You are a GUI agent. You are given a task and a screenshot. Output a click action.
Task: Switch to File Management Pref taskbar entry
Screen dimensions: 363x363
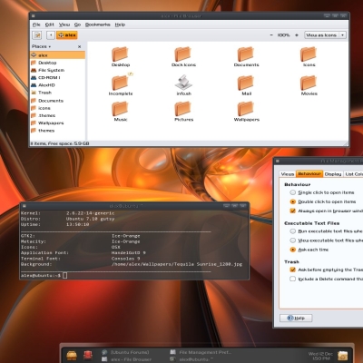[x=201, y=352]
